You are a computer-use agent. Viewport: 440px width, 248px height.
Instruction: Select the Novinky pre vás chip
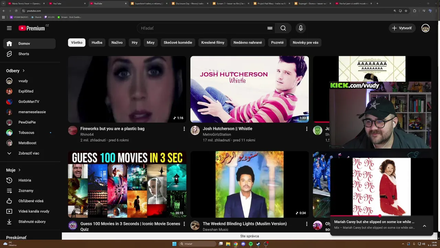[306, 43]
